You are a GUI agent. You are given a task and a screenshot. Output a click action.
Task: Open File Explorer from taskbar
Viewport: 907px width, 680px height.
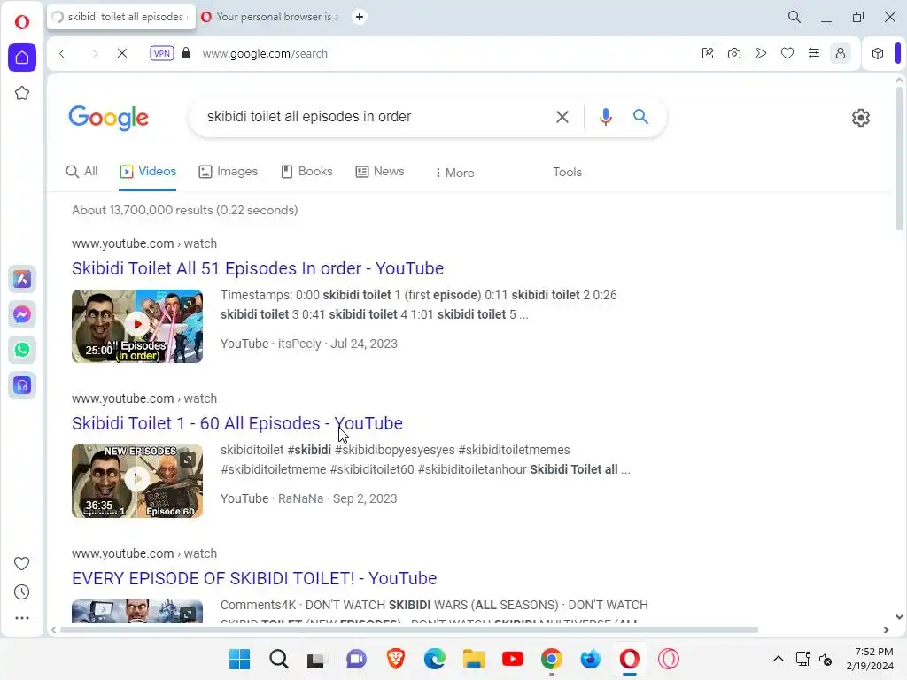point(473,659)
